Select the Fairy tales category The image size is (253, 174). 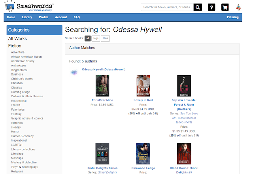coord(18,110)
